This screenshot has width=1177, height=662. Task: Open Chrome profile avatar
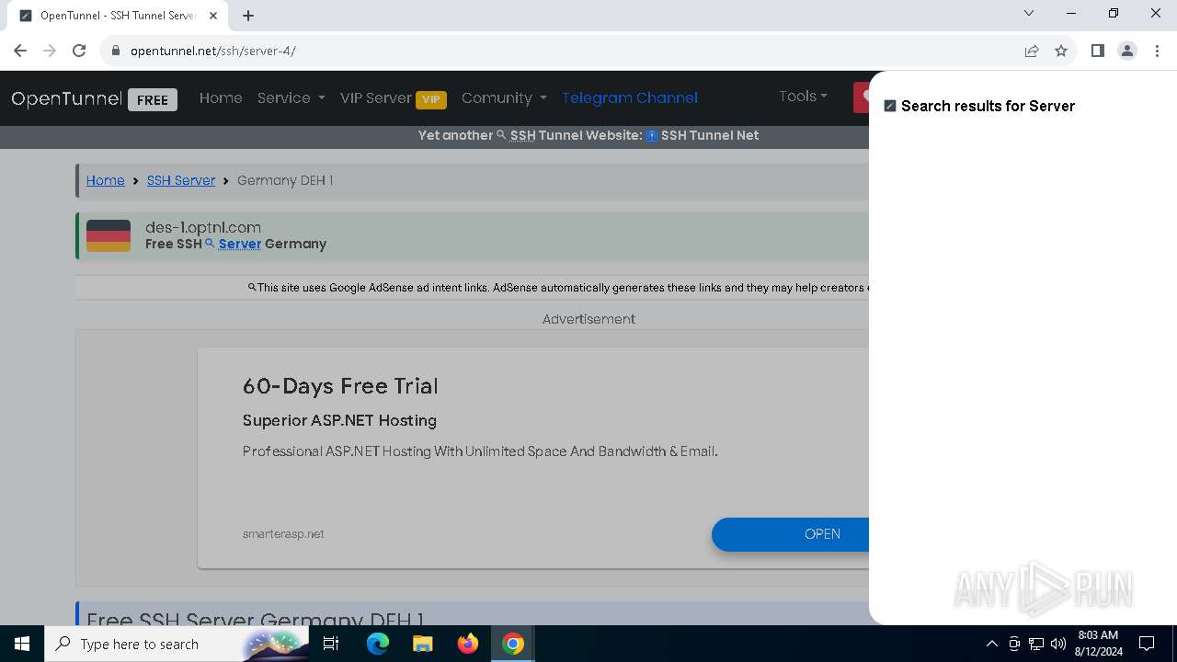point(1127,51)
